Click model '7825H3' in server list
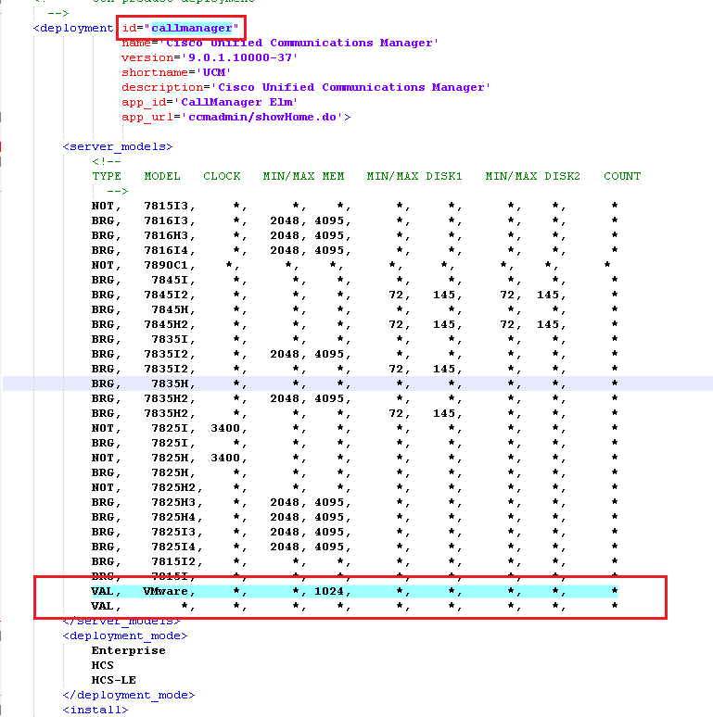Viewport: 713px width, 717px height. pyautogui.click(x=173, y=502)
